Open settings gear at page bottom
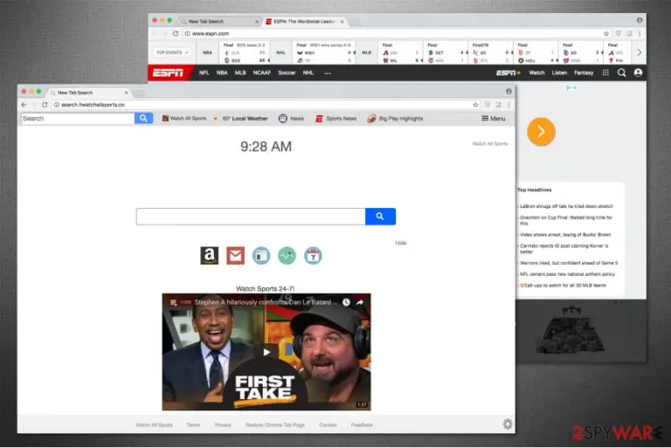The width and height of the screenshot is (671, 448). (x=508, y=424)
